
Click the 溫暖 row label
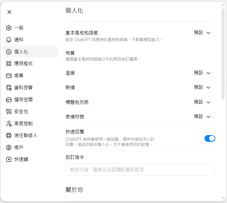coord(70,73)
